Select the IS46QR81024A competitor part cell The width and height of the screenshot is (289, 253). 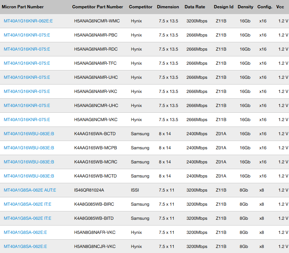(89, 190)
